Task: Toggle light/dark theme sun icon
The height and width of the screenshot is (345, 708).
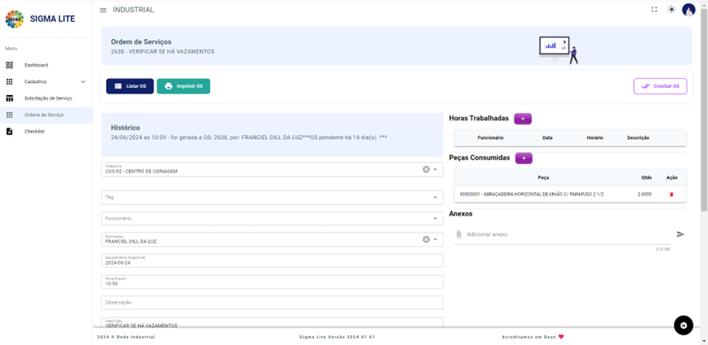Action: [671, 10]
